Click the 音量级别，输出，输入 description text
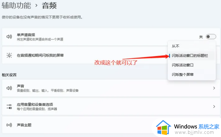The width and height of the screenshot is (221, 137). [48, 91]
